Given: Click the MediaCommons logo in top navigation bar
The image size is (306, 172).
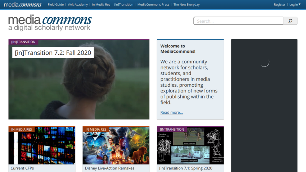Looking at the screenshot, I should tap(23, 4).
